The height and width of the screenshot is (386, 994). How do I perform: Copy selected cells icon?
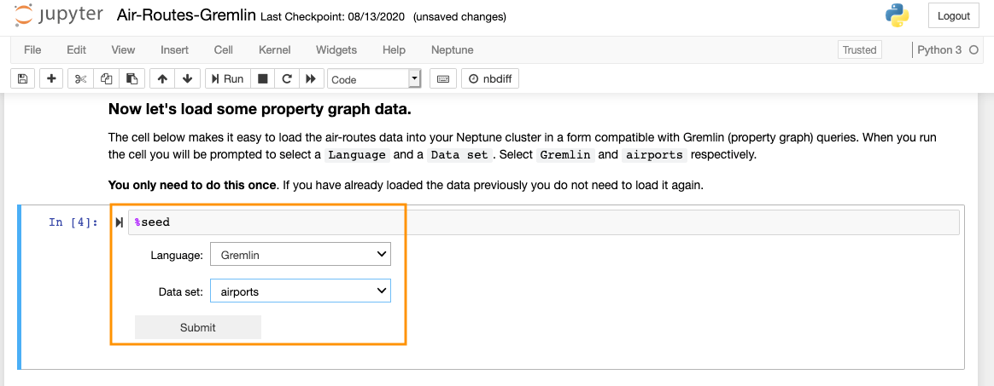coord(106,79)
